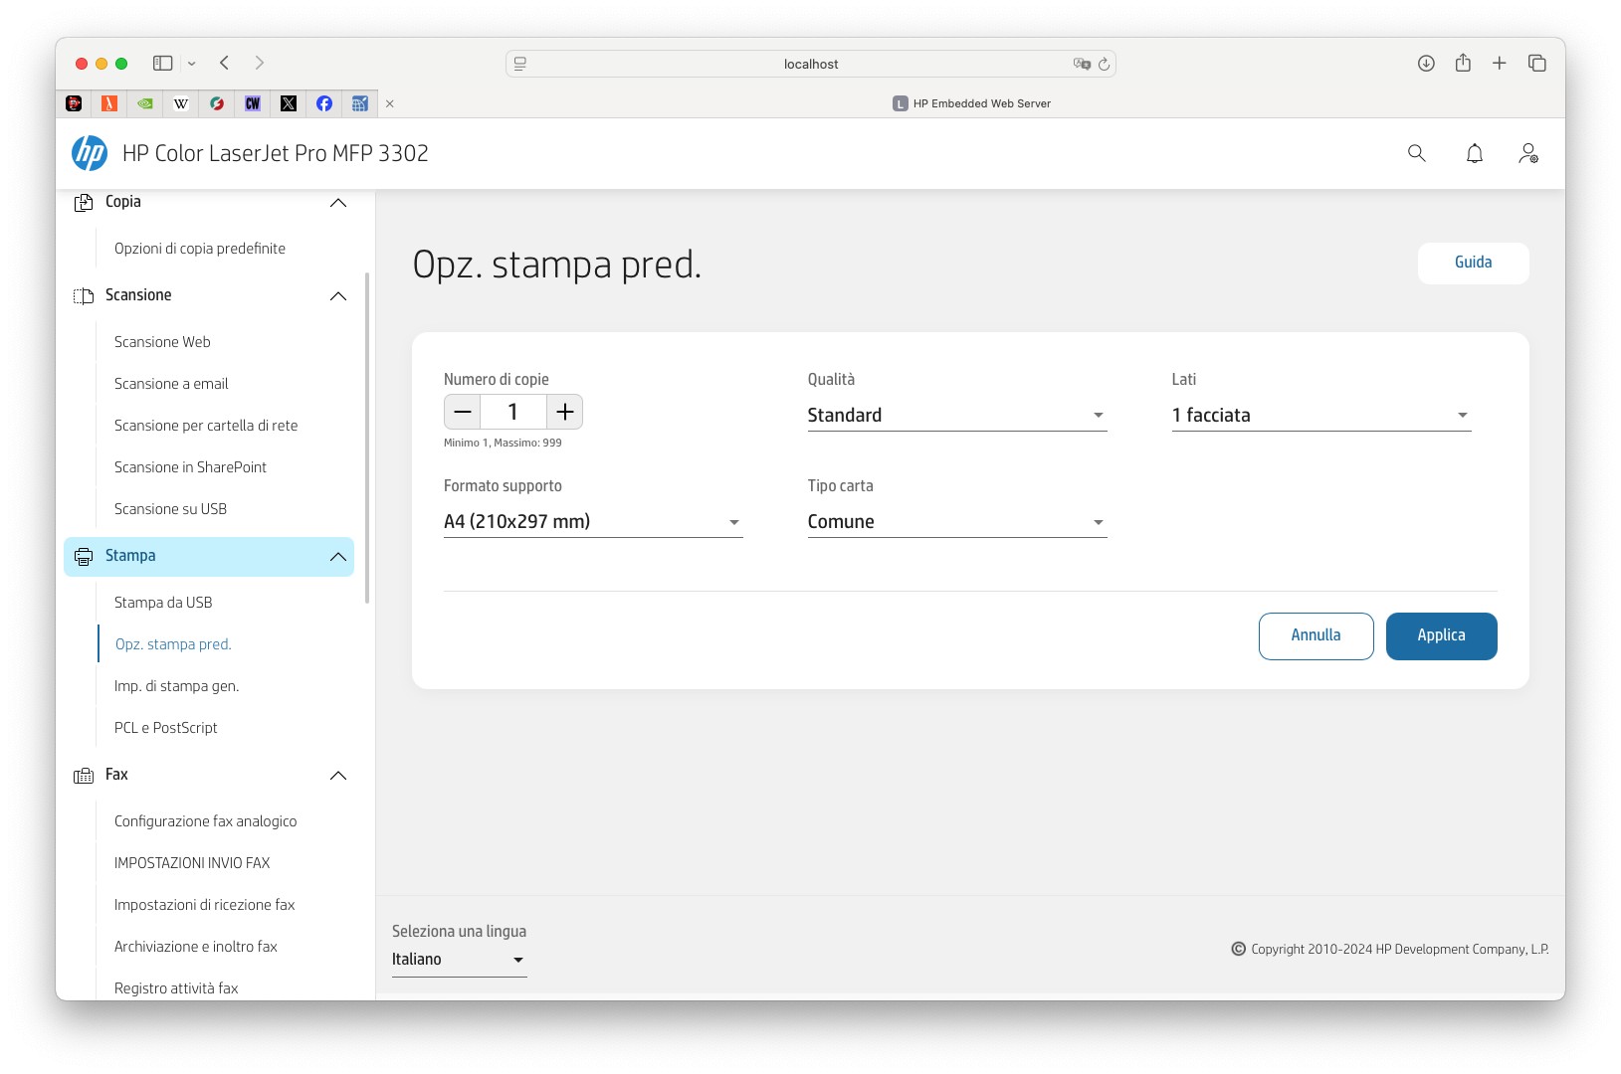Open Scansione in SharePoint
Image resolution: width=1621 pixels, height=1074 pixels.
190,467
